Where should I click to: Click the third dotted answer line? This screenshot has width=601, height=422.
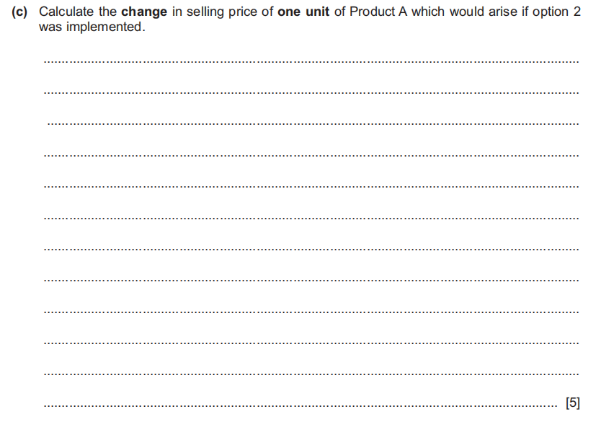click(311, 124)
